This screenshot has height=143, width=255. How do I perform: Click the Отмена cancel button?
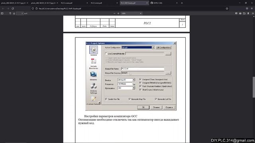[156, 107]
